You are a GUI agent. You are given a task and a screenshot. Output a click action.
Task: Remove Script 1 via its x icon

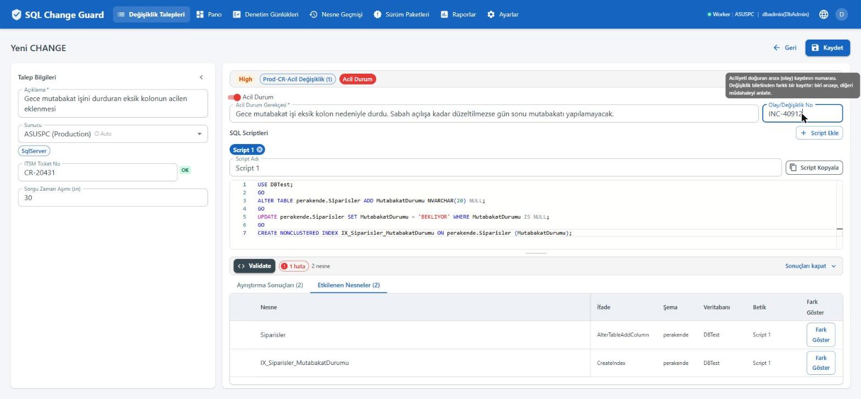point(260,150)
